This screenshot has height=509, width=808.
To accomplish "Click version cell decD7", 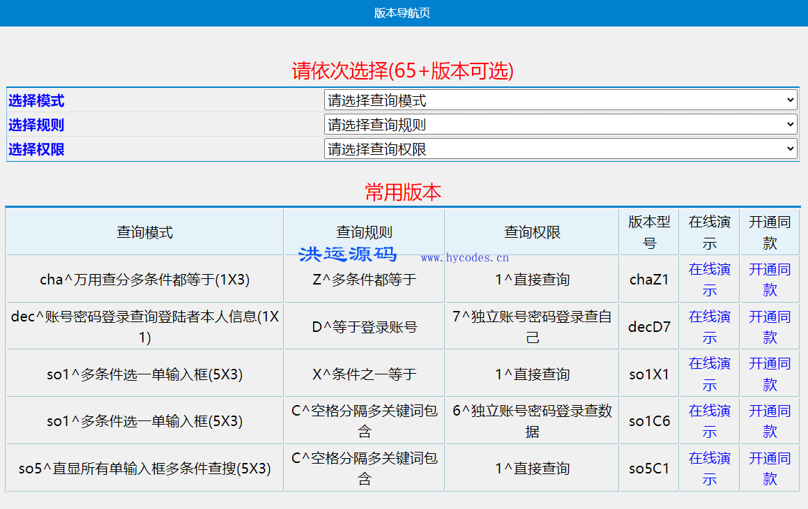I will point(649,326).
